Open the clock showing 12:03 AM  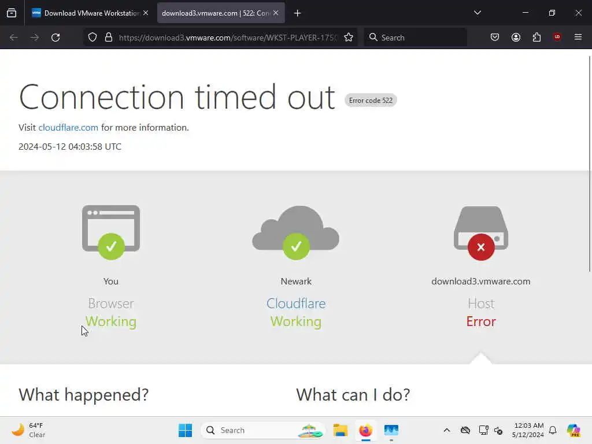pos(528,430)
